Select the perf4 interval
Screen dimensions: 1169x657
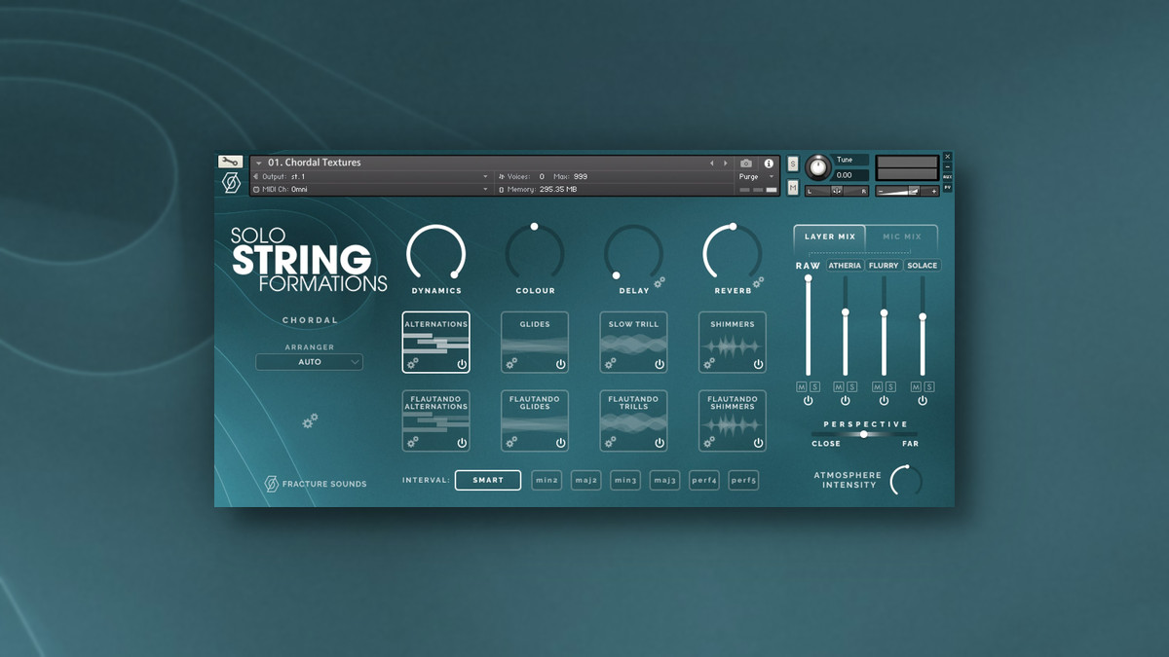click(704, 480)
